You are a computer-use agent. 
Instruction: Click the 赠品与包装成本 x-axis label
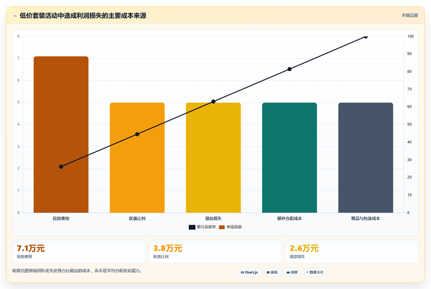366,218
